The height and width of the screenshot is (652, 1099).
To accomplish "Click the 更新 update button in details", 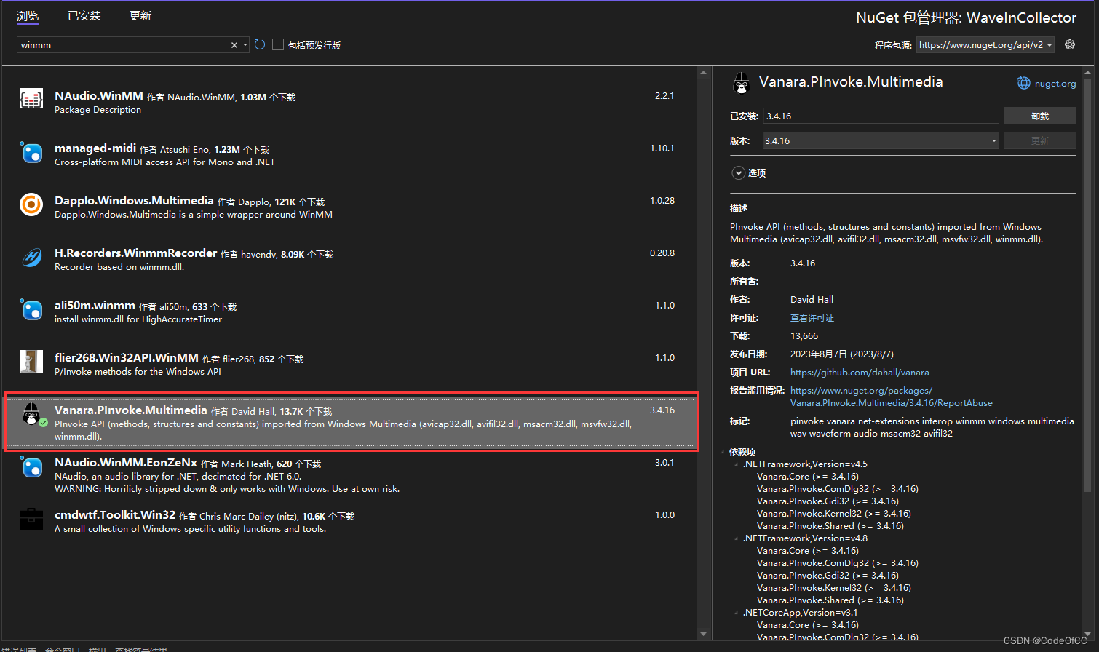I will [1039, 140].
